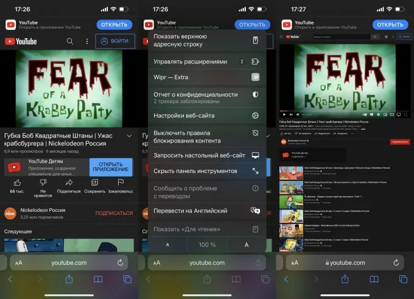Tap Поделиться share arrow under the video
The image size is (414, 299).
(x=69, y=183)
